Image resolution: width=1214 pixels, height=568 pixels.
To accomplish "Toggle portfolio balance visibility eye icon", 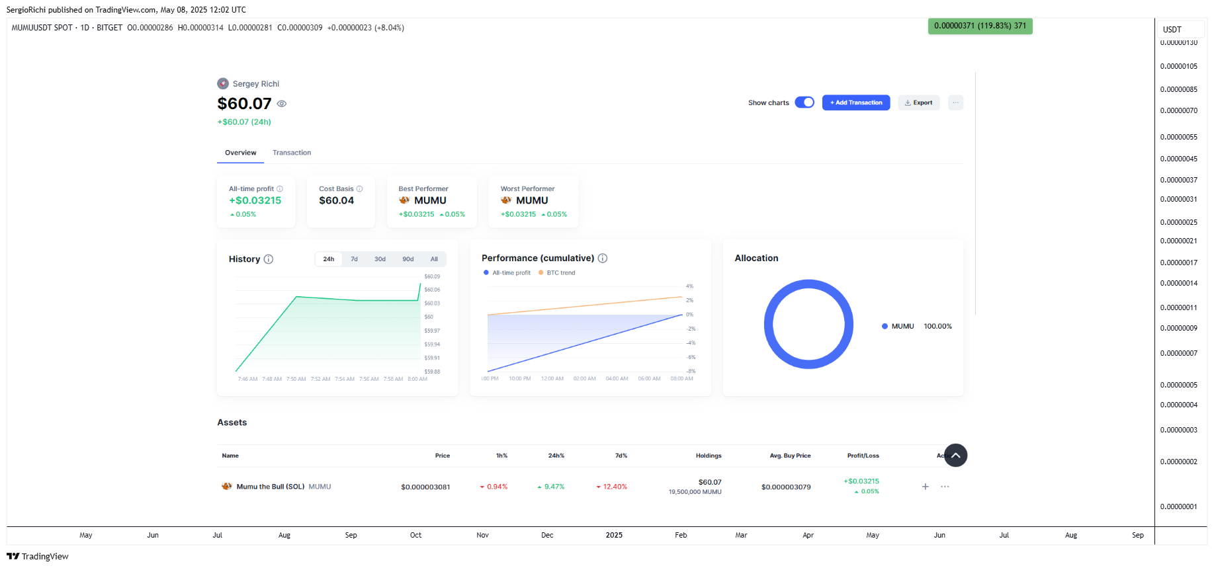I will click(281, 104).
